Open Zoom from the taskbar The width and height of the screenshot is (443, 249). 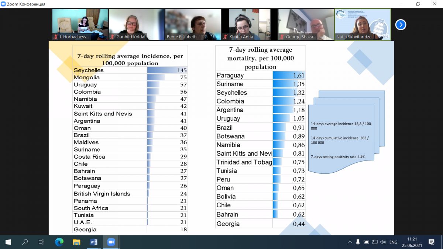click(111, 242)
